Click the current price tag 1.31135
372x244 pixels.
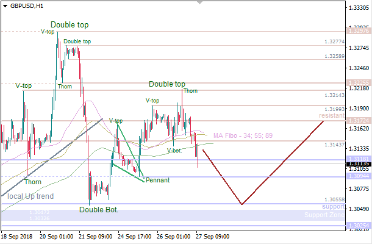pos(357,163)
